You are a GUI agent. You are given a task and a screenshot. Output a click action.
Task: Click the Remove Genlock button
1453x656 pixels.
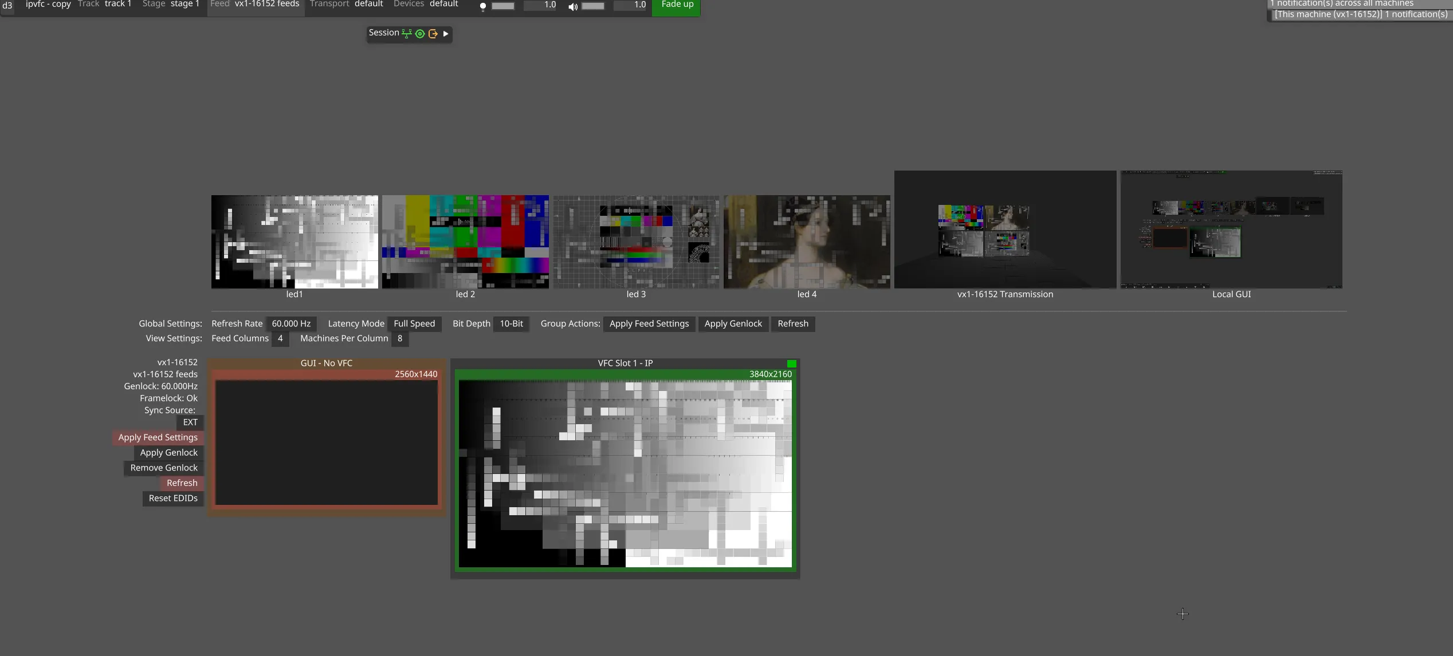coord(163,467)
